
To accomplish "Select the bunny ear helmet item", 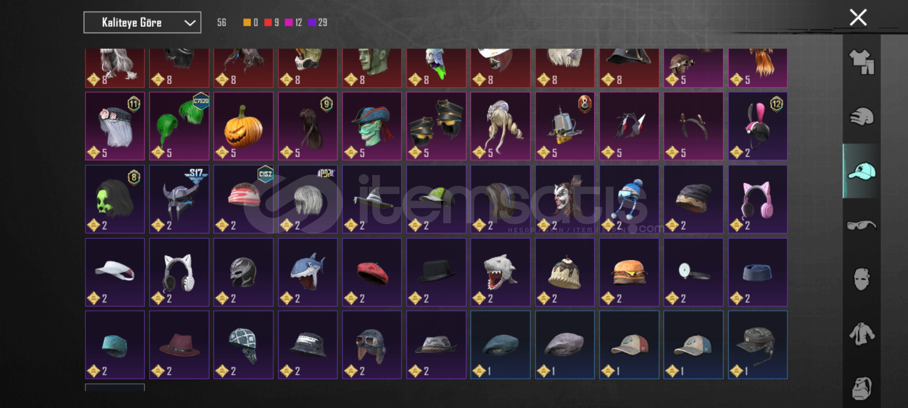I will pos(757,126).
